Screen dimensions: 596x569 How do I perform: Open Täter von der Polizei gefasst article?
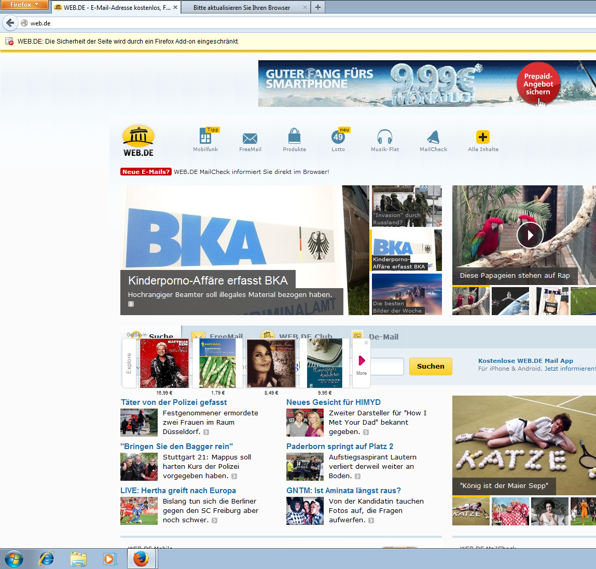coord(174,402)
